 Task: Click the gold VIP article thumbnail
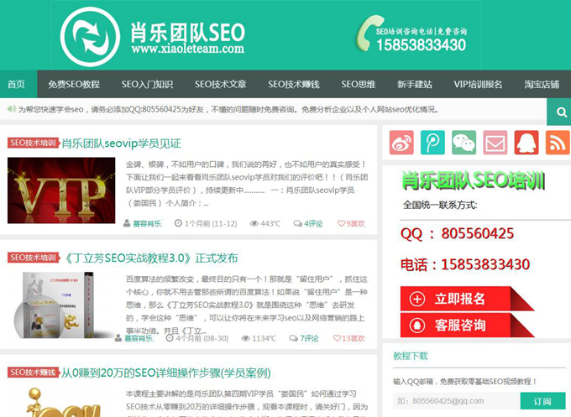click(x=61, y=190)
